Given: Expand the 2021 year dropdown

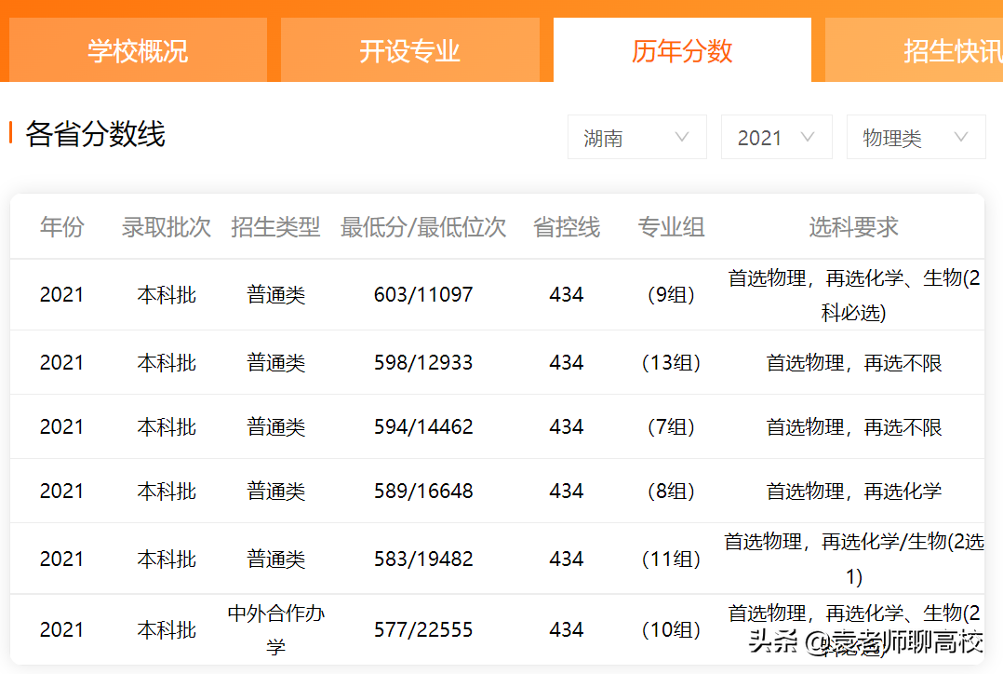Looking at the screenshot, I should 776,137.
